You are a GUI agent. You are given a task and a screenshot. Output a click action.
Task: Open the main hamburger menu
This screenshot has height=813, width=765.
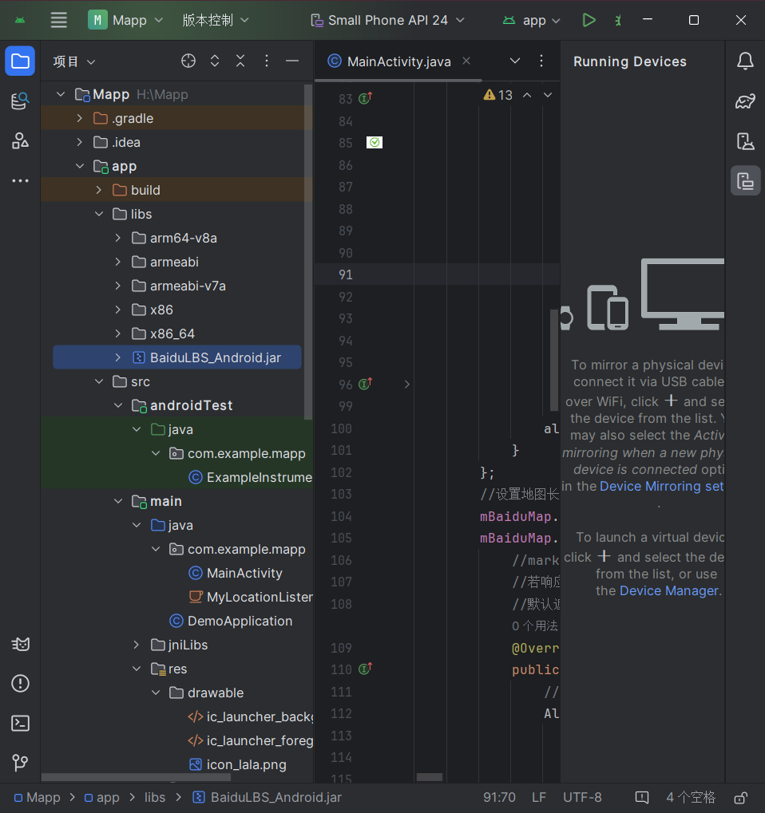click(x=58, y=20)
